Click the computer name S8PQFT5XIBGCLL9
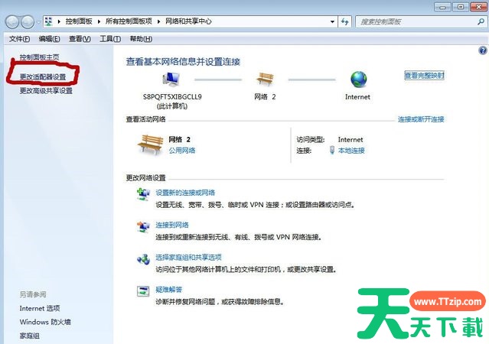This screenshot has height=344, width=489. click(172, 97)
